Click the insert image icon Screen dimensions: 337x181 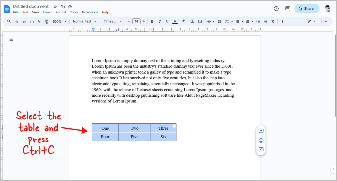click(x=200, y=21)
